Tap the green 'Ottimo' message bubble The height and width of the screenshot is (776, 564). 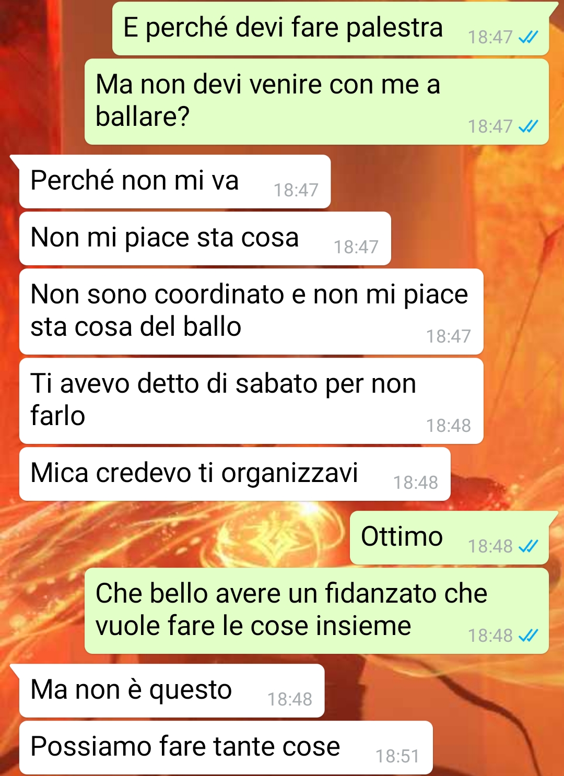click(x=449, y=537)
